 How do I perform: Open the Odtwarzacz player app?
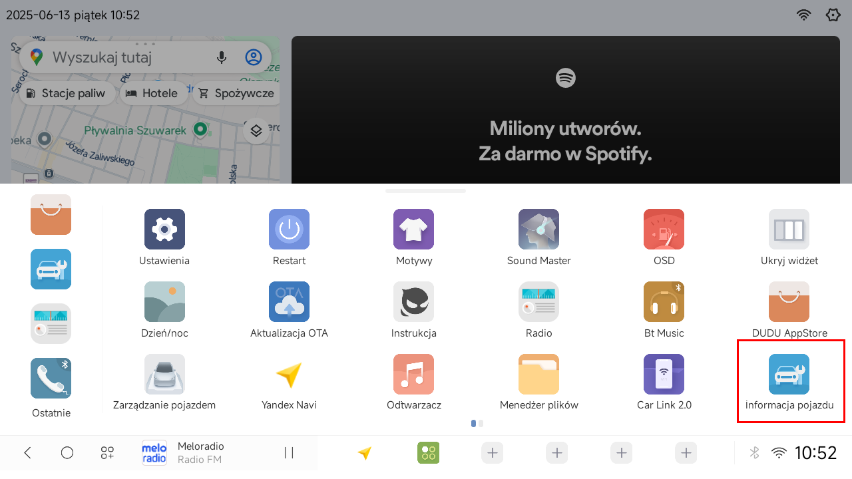click(414, 375)
